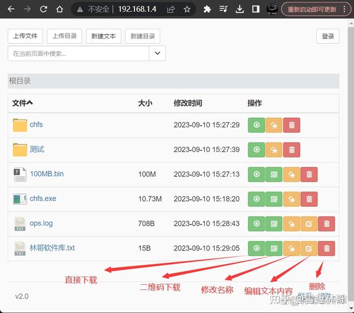Image resolution: width=354 pixels, height=313 pixels.
Task: Click the 10.73M size cell
Action: point(150,199)
